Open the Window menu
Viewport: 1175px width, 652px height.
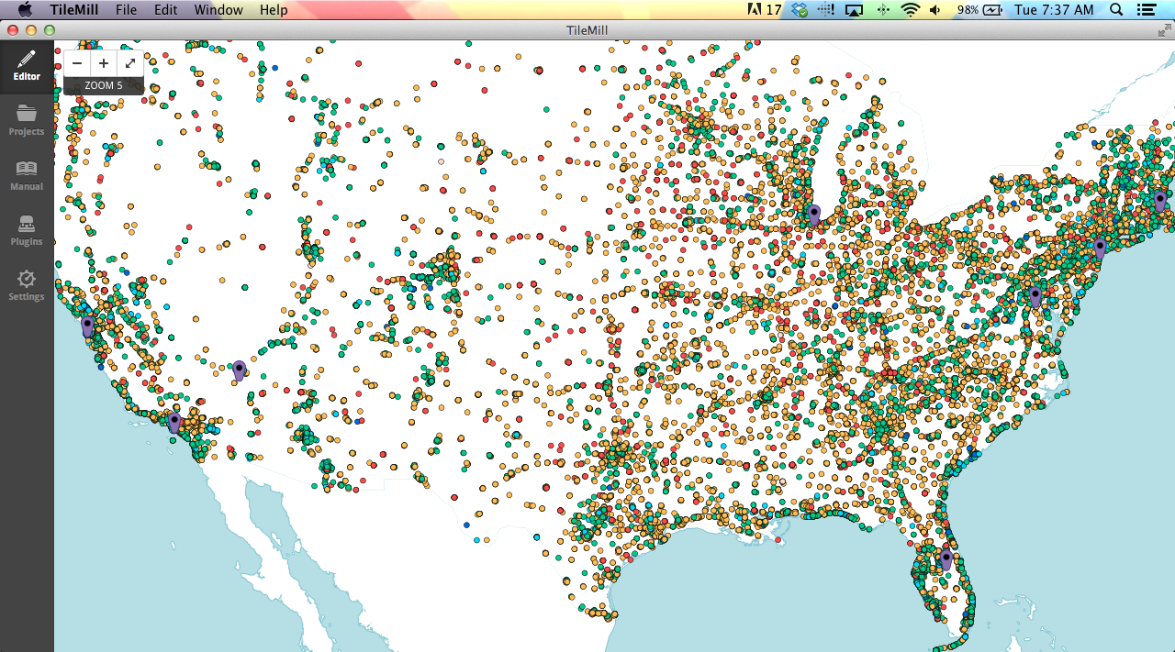click(218, 10)
